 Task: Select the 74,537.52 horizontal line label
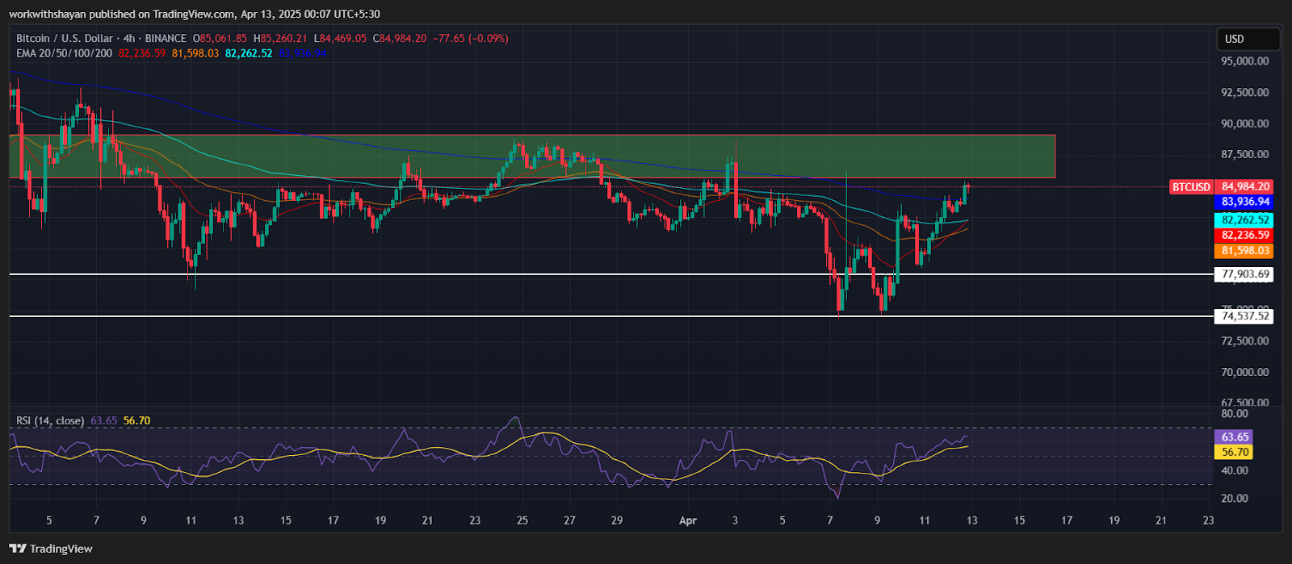pos(1245,316)
